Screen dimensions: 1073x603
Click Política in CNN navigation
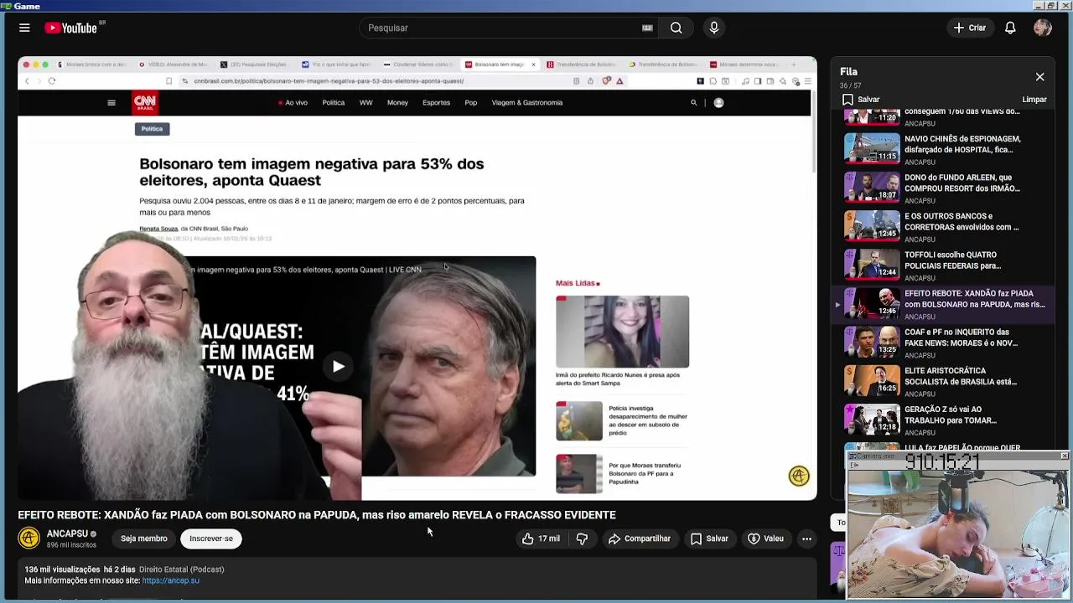(334, 103)
